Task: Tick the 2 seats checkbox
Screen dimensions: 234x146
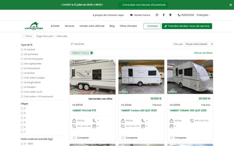Action: 22,108
